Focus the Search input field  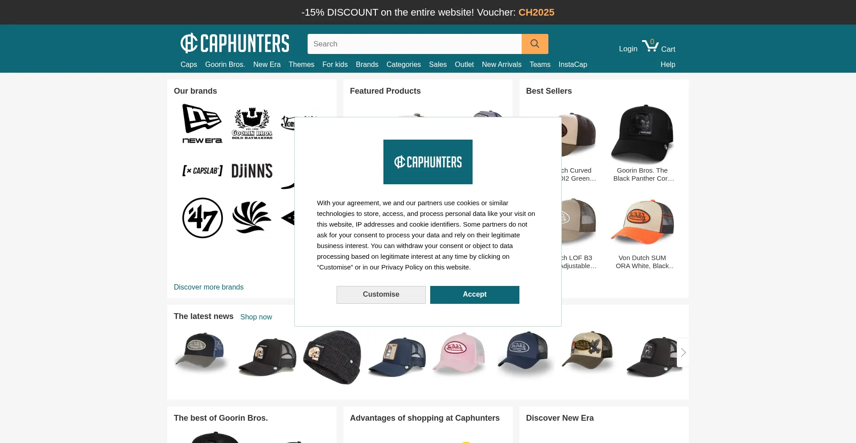415,44
